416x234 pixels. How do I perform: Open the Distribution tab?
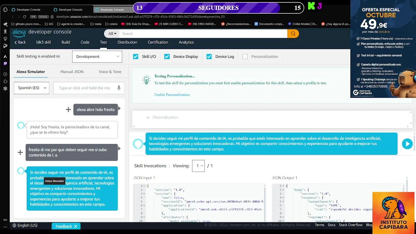[127, 42]
